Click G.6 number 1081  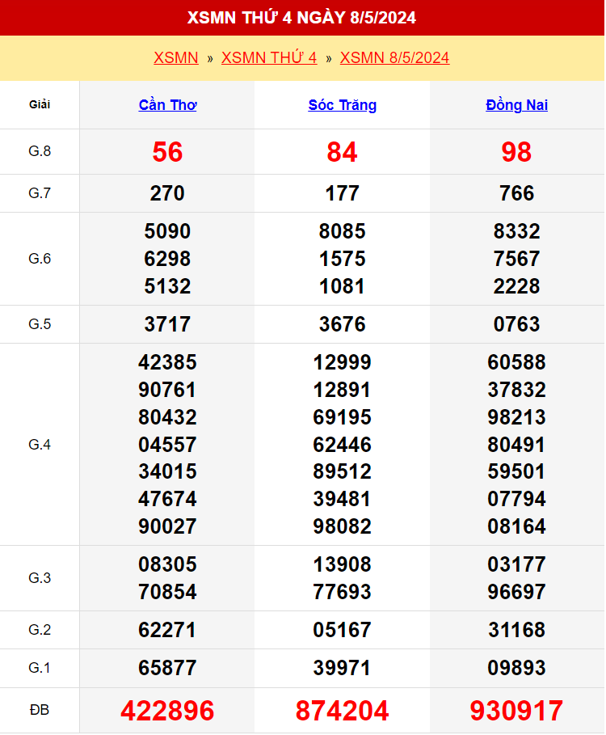[343, 286]
